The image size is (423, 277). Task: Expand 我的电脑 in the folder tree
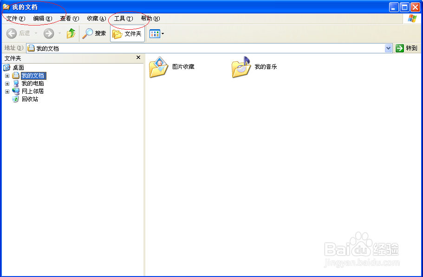coord(7,83)
